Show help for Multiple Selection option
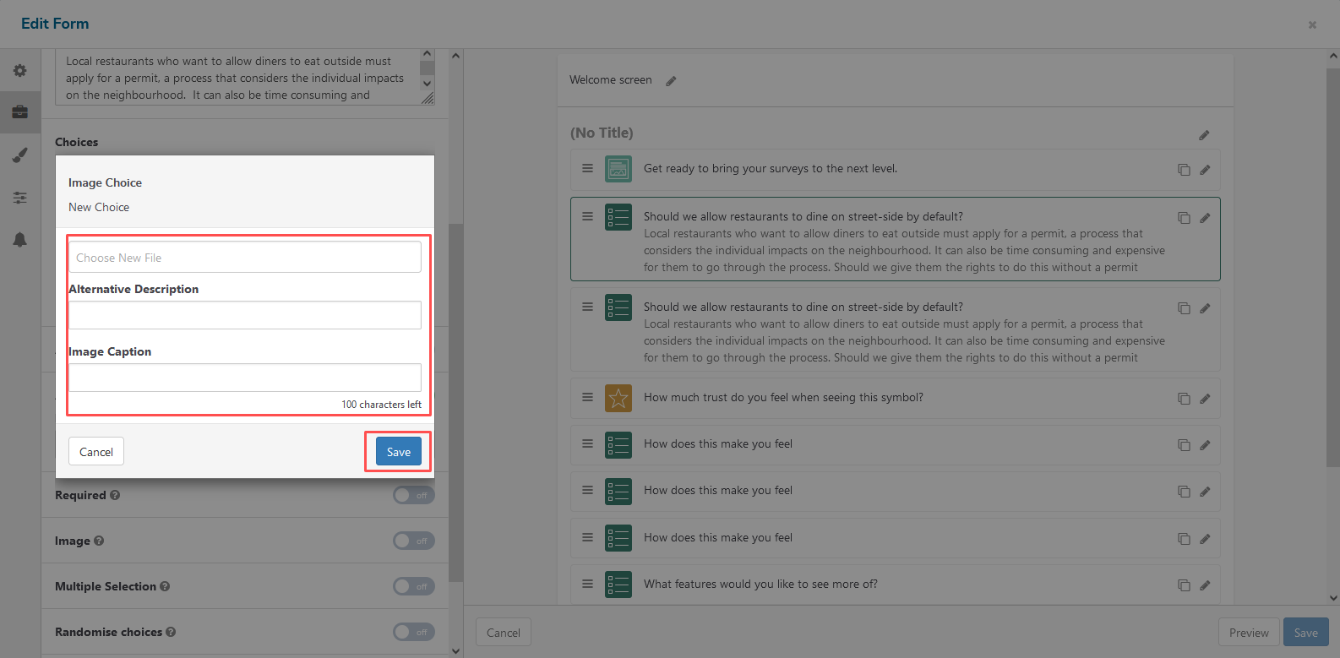Screen dimensions: 1340x658 tap(165, 586)
